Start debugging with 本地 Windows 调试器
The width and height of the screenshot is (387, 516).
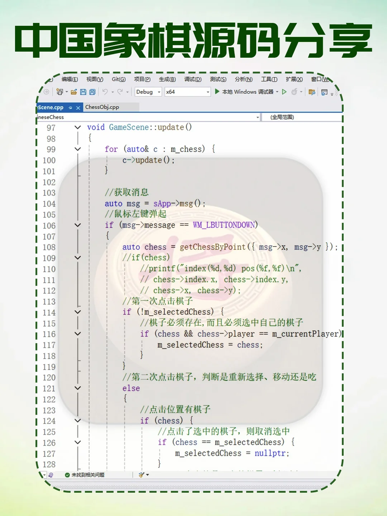pyautogui.click(x=244, y=92)
